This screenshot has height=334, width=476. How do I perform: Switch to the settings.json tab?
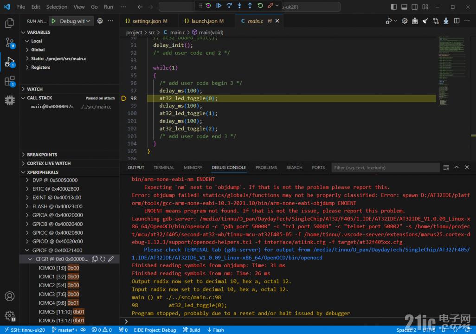147,21
